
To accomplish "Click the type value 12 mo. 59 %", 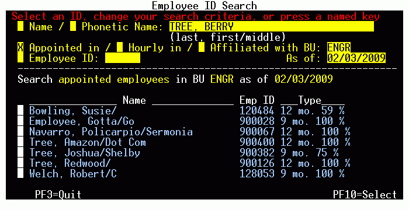I will pyautogui.click(x=313, y=110).
